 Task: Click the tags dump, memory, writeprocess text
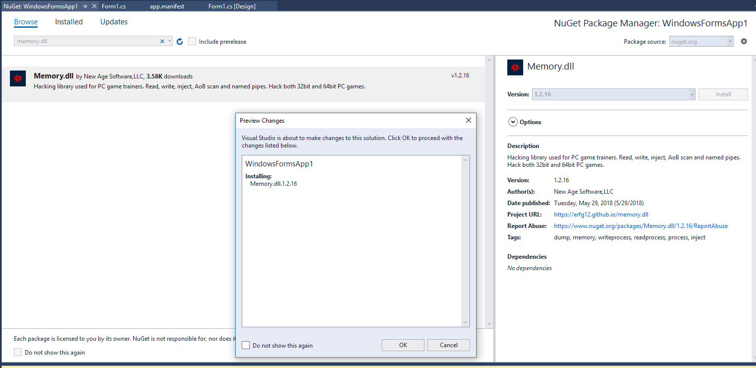629,237
